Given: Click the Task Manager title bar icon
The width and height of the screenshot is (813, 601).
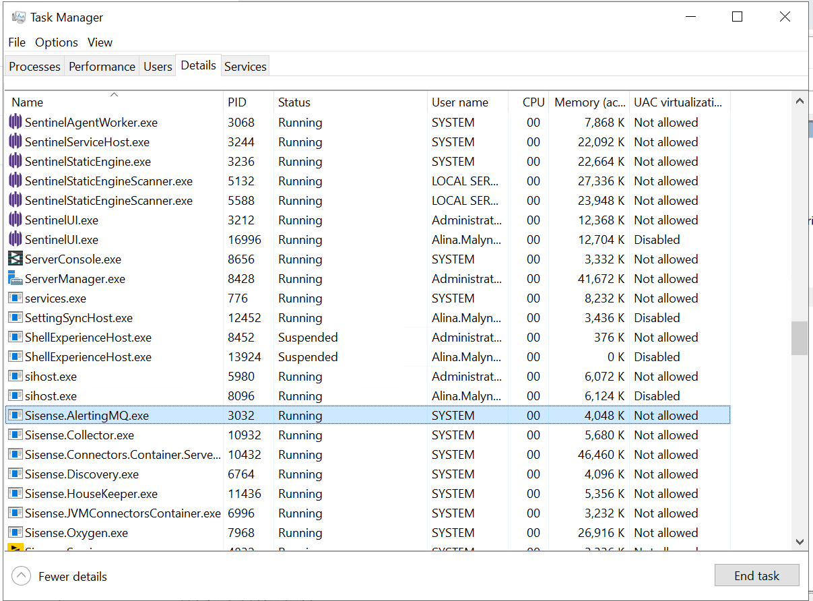Looking at the screenshot, I should 18,17.
